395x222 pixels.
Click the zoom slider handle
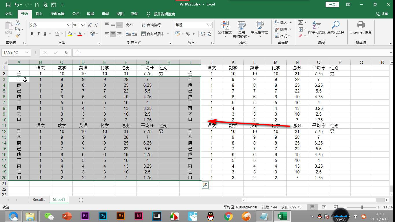coord(362,207)
